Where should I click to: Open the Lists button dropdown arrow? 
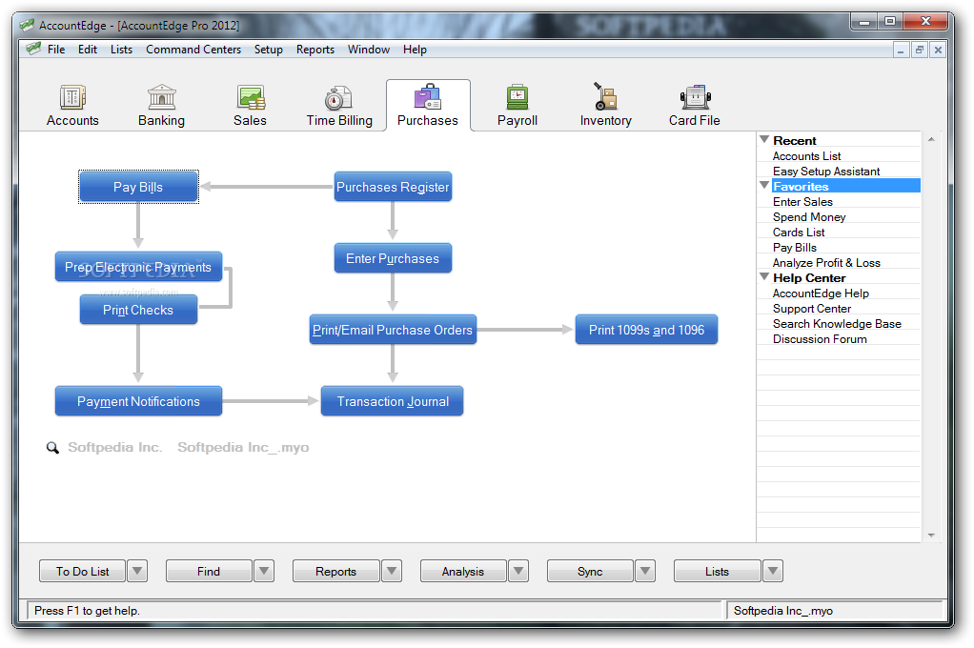tap(773, 571)
